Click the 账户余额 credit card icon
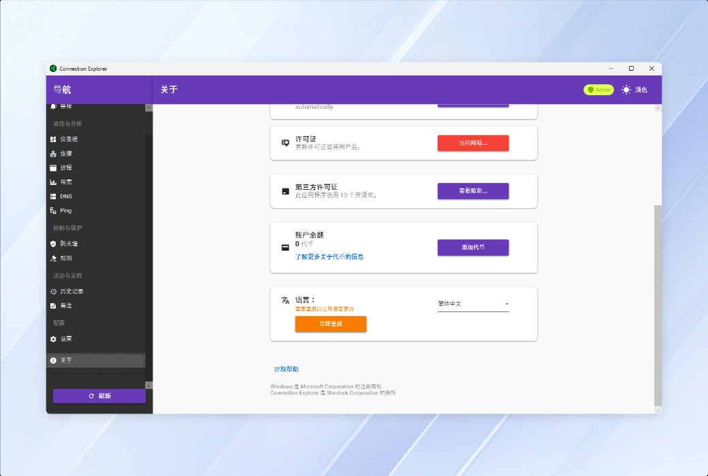The height and width of the screenshot is (476, 708). tap(285, 248)
